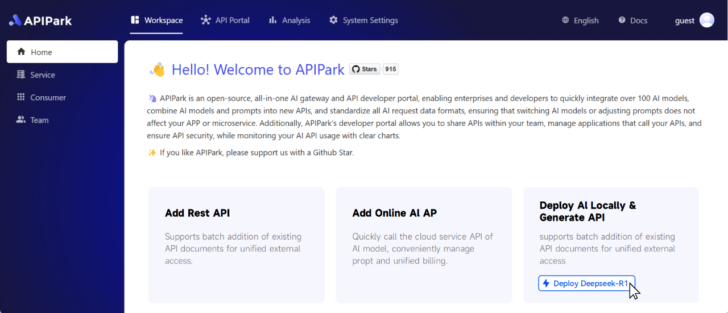The image size is (728, 313).
Task: Switch to the API Portal tab
Action: click(x=232, y=20)
